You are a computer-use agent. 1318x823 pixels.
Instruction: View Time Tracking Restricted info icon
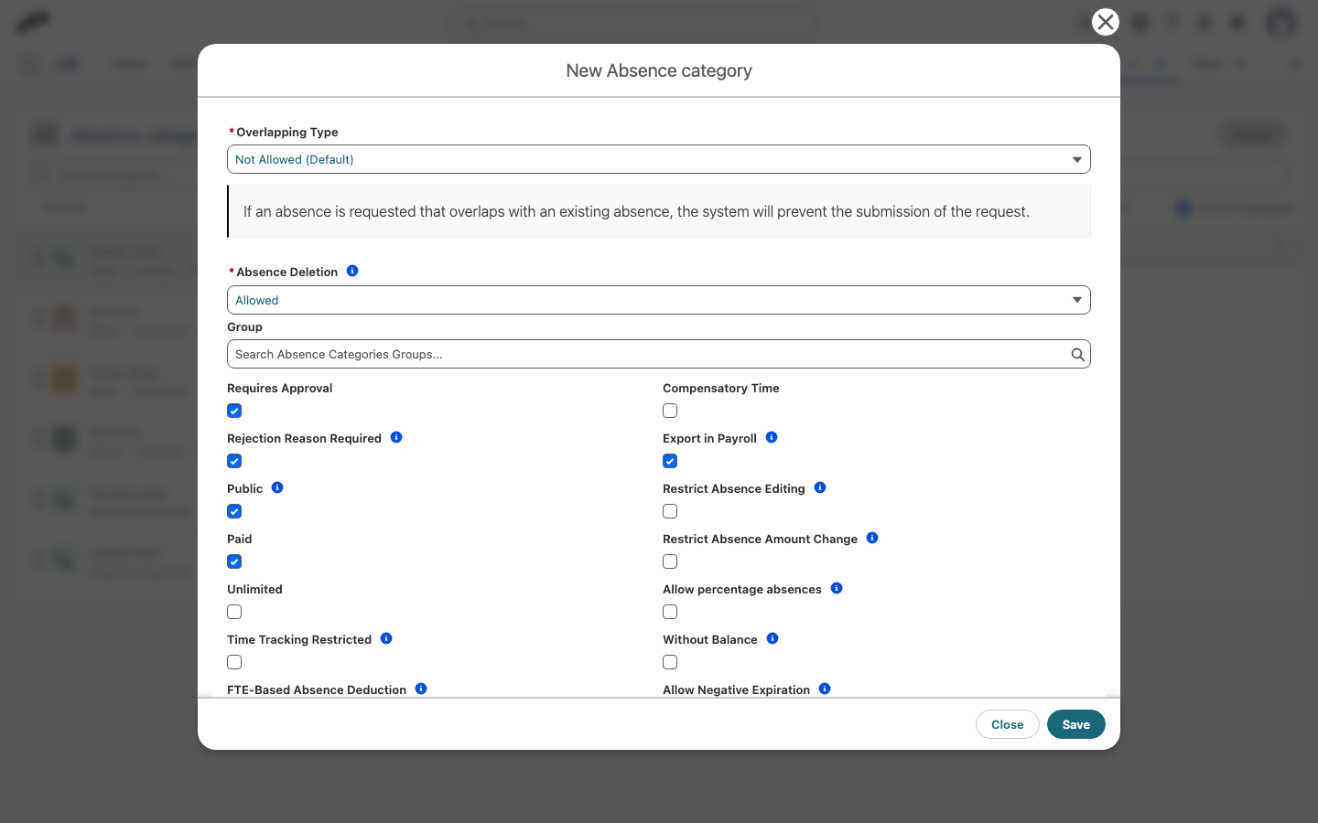pyautogui.click(x=386, y=638)
